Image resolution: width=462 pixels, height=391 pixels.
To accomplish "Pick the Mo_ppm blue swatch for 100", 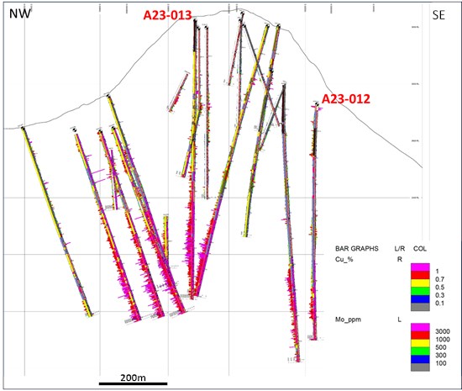I will pos(420,359).
